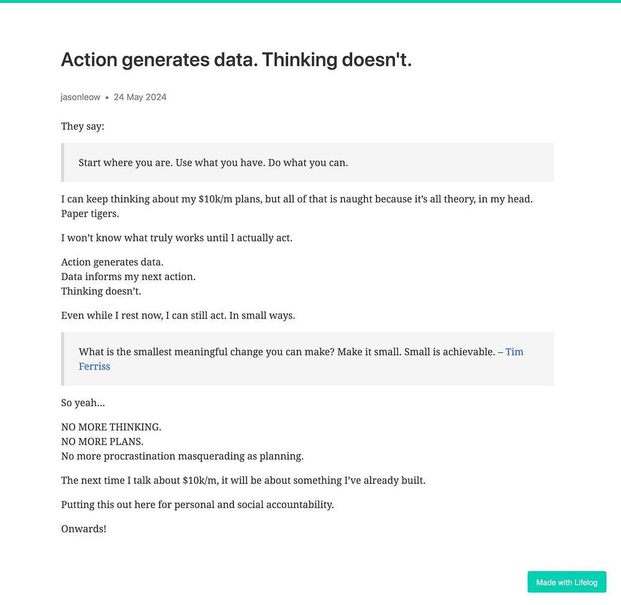The image size is (621, 605).
Task: Click the "Even while I rest now" sentence
Action: coord(178,316)
